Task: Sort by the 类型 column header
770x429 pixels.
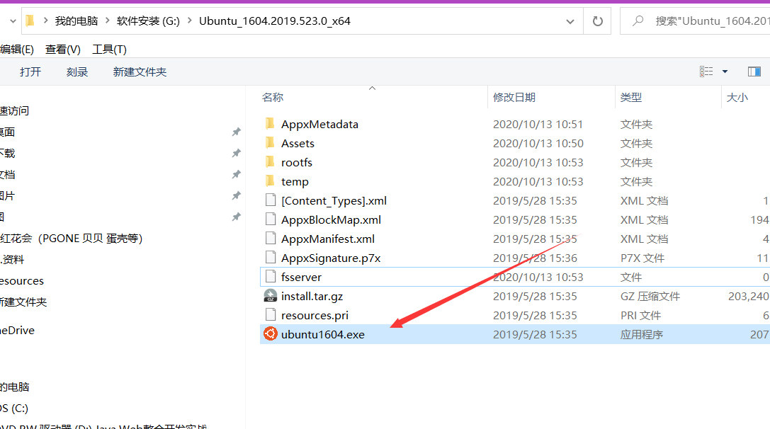Action: click(x=631, y=97)
